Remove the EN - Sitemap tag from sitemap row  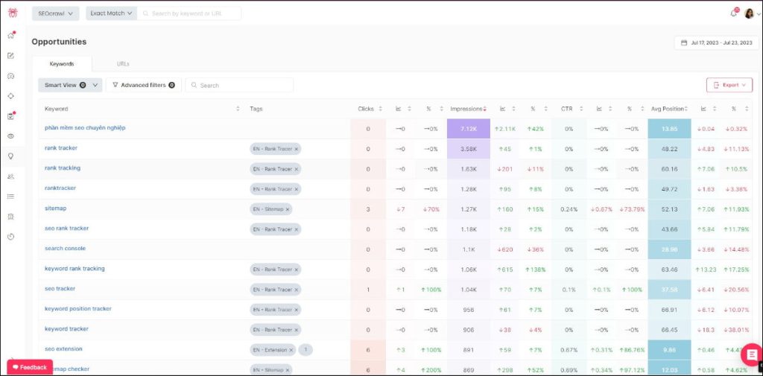point(287,209)
